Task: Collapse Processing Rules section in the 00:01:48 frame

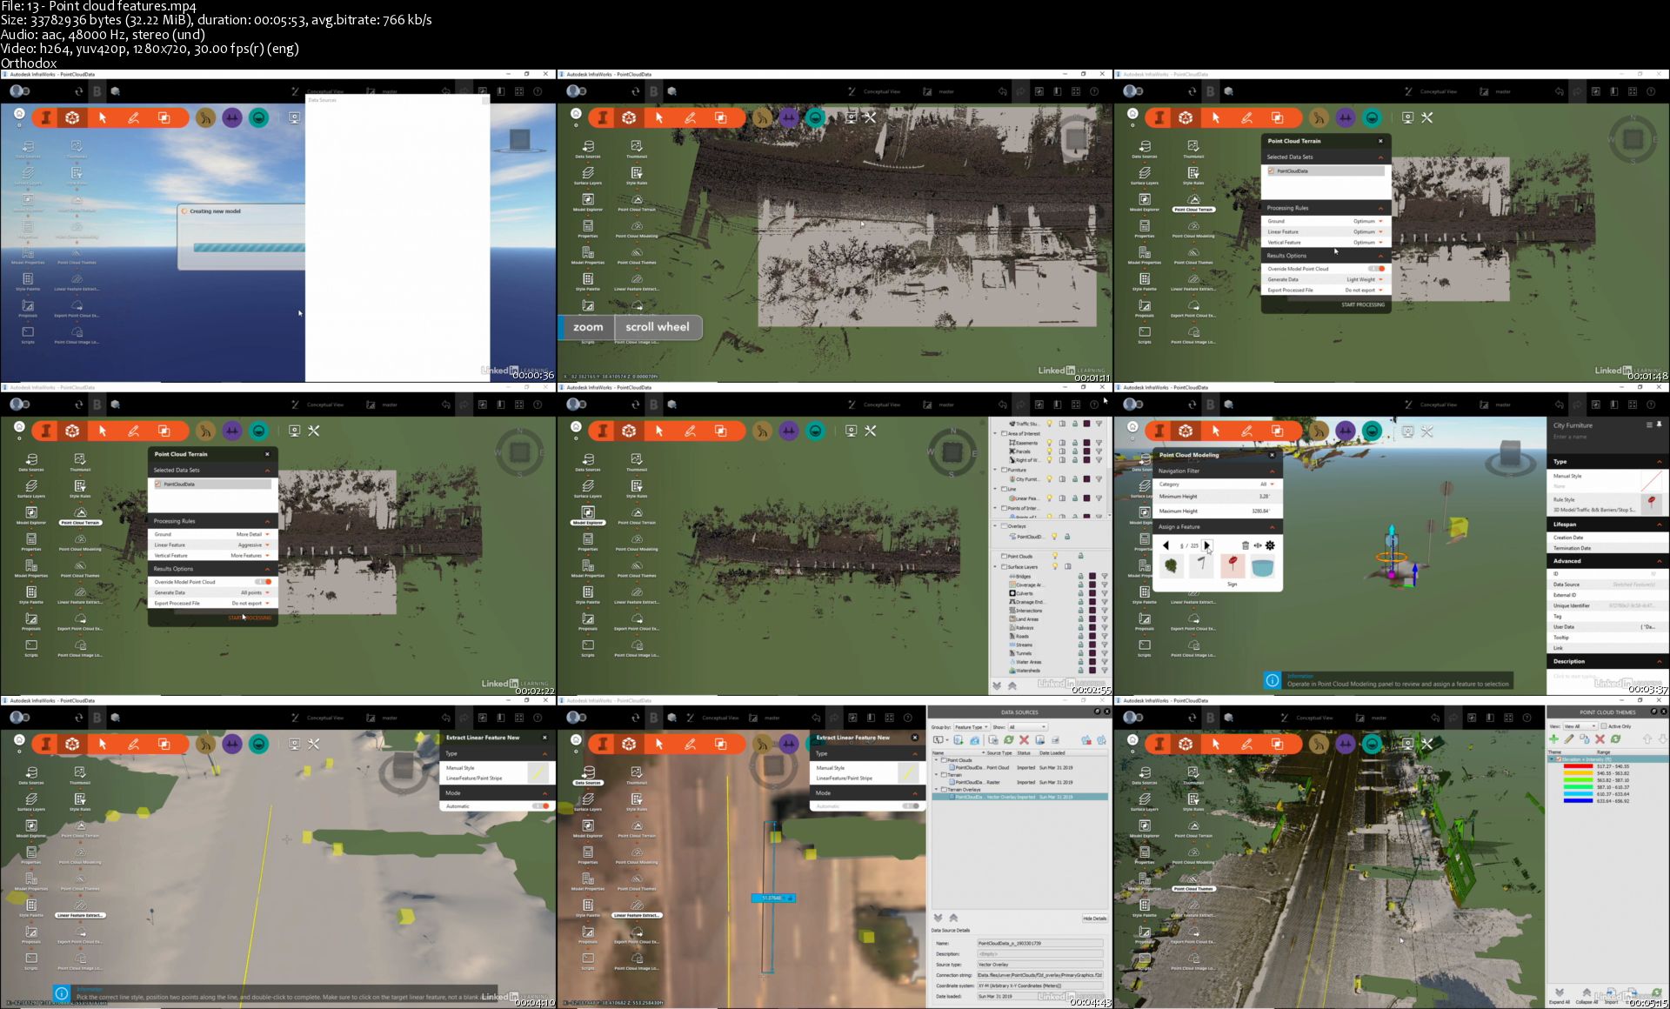Action: tap(1380, 209)
